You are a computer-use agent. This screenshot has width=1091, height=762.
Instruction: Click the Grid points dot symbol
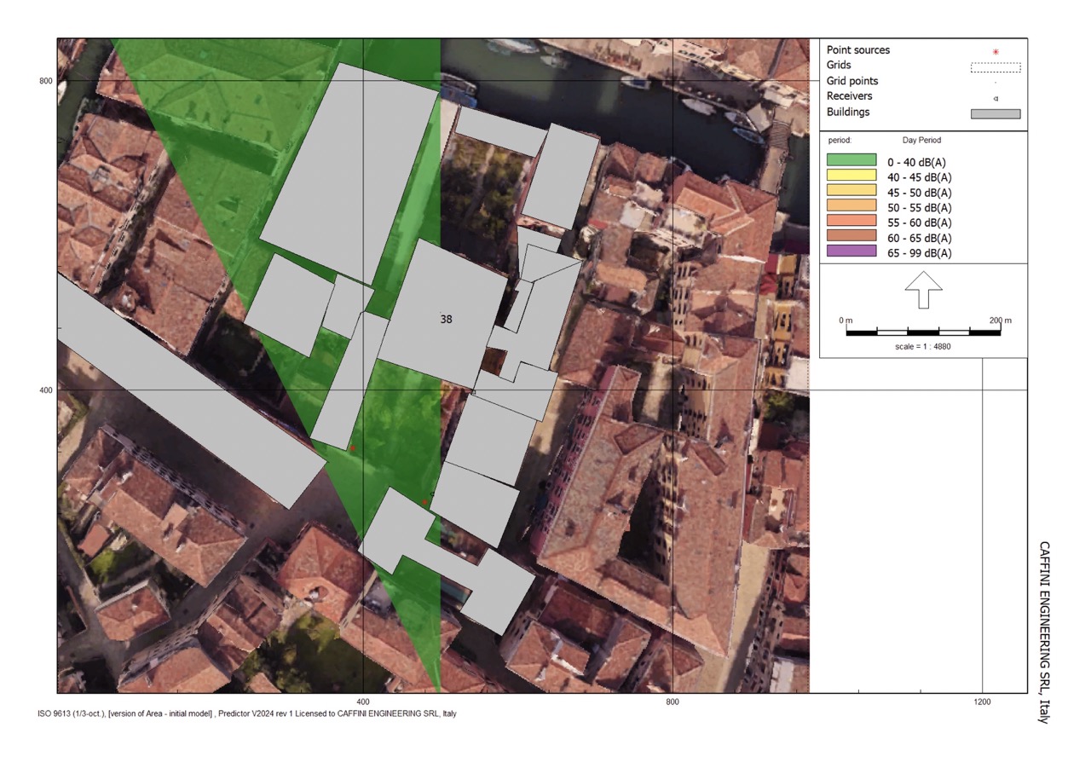pos(995,84)
